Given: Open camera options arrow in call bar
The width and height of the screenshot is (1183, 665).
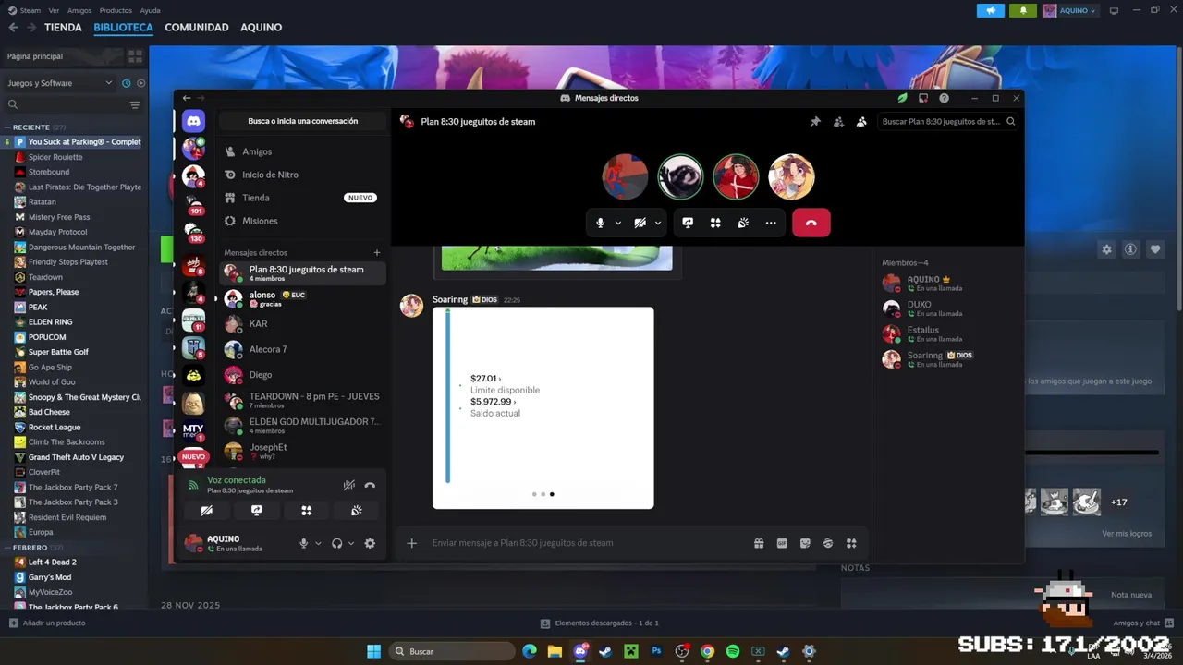Looking at the screenshot, I should click(658, 223).
